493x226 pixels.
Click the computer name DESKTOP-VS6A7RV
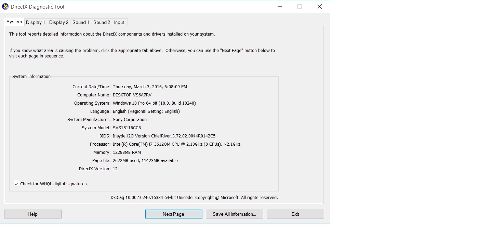[x=132, y=95]
